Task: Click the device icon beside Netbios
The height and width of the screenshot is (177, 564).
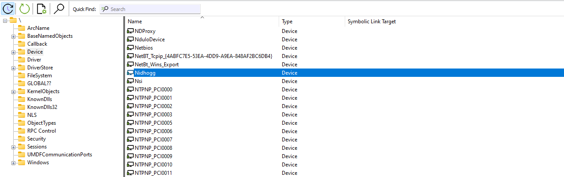Action: pos(130,48)
